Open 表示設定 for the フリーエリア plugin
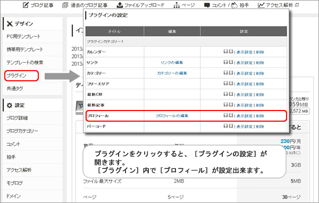 (245, 84)
